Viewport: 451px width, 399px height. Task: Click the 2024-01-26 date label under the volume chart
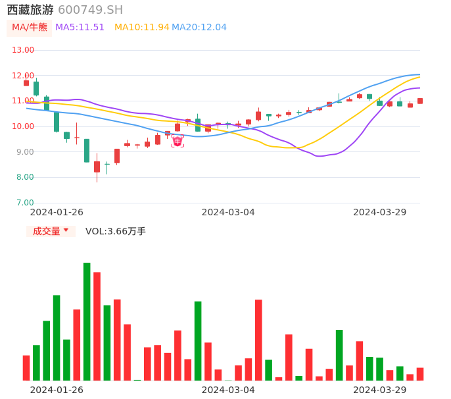[x=57, y=390]
